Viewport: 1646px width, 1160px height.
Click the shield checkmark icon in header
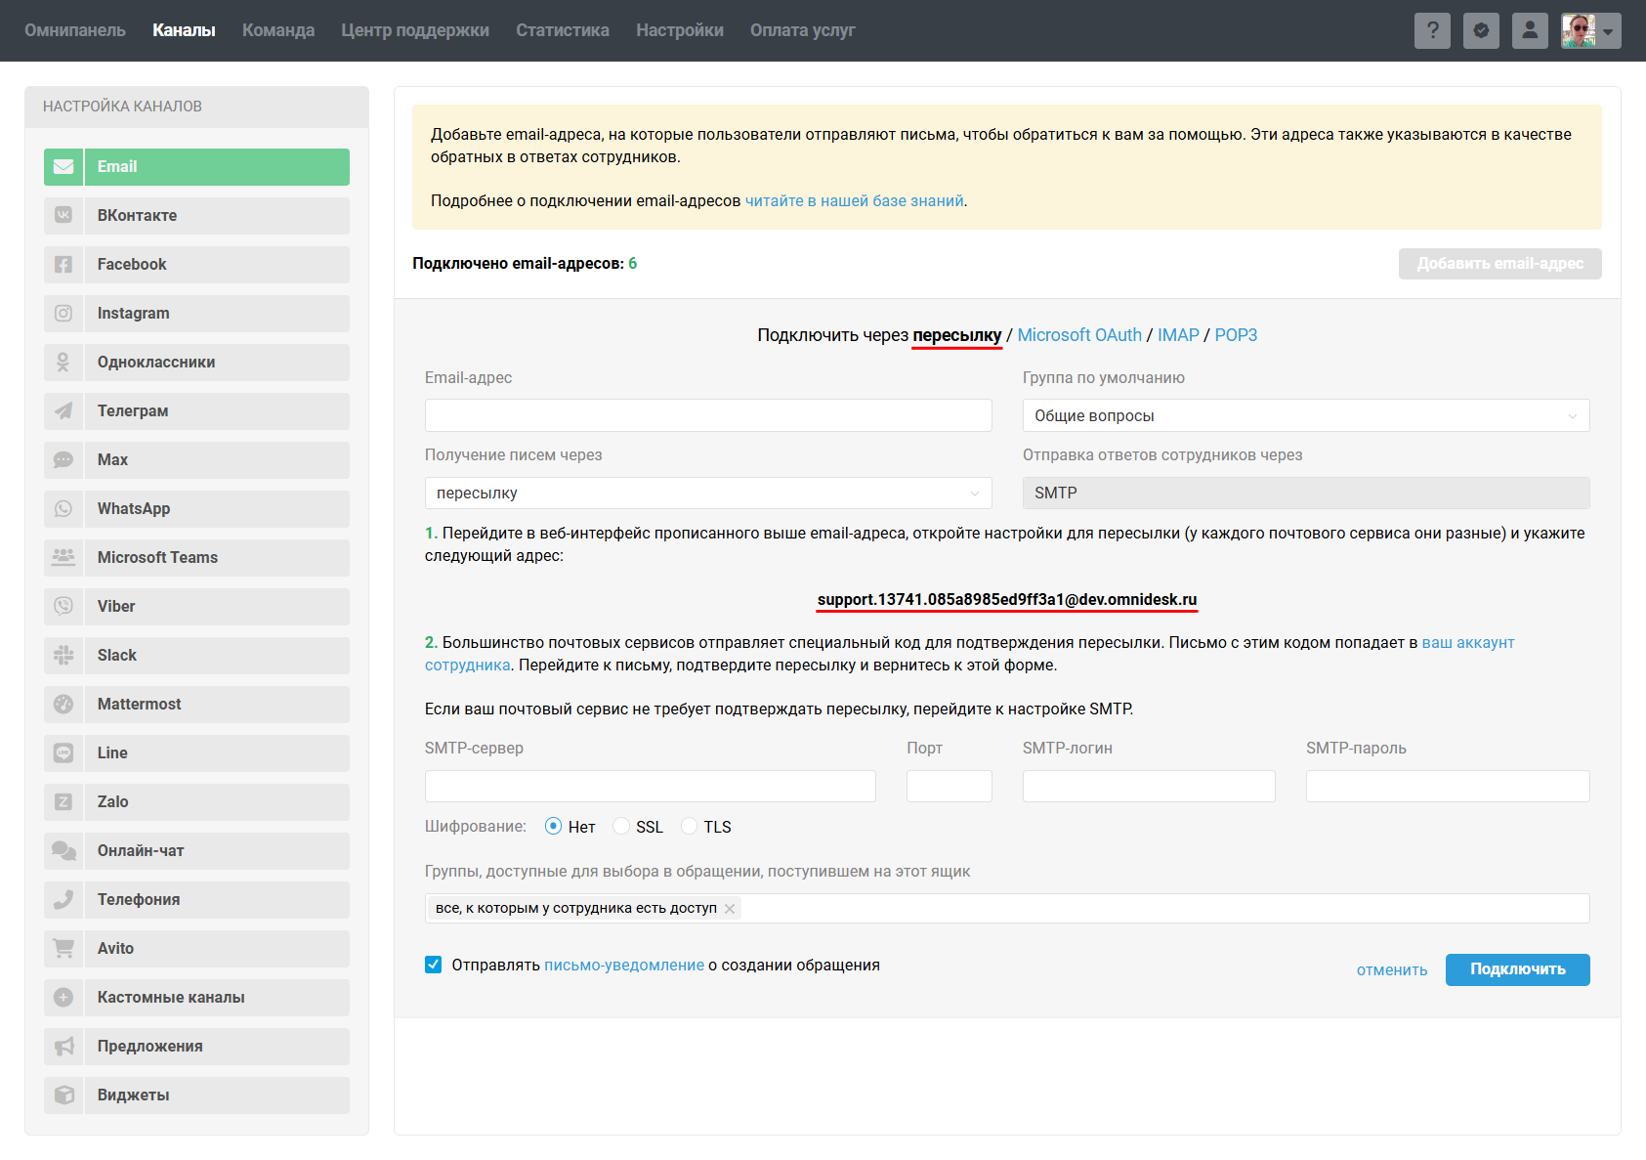[x=1481, y=30]
